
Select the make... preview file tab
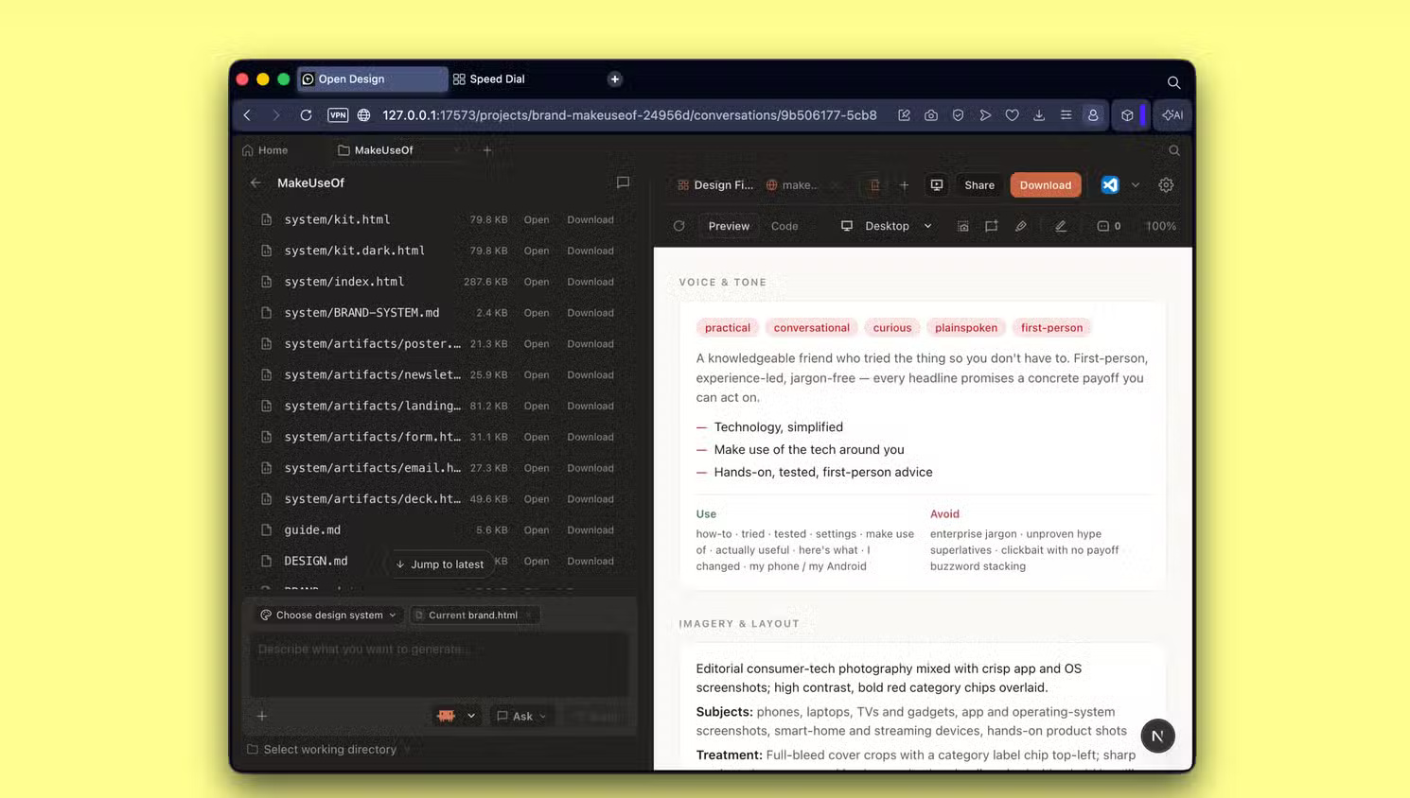[x=795, y=185]
